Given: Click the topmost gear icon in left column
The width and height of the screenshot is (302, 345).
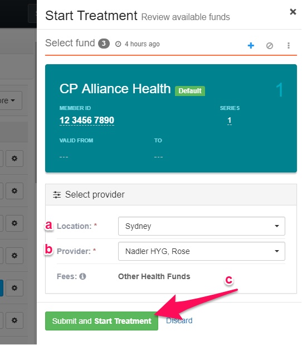Looking at the screenshot, I should pyautogui.click(x=14, y=159).
